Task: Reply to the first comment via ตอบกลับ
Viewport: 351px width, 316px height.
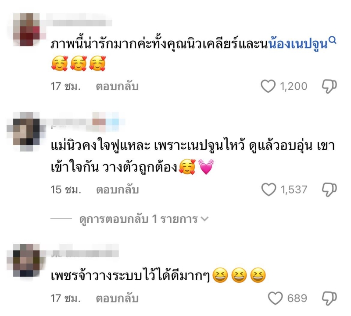Action: [x=117, y=87]
